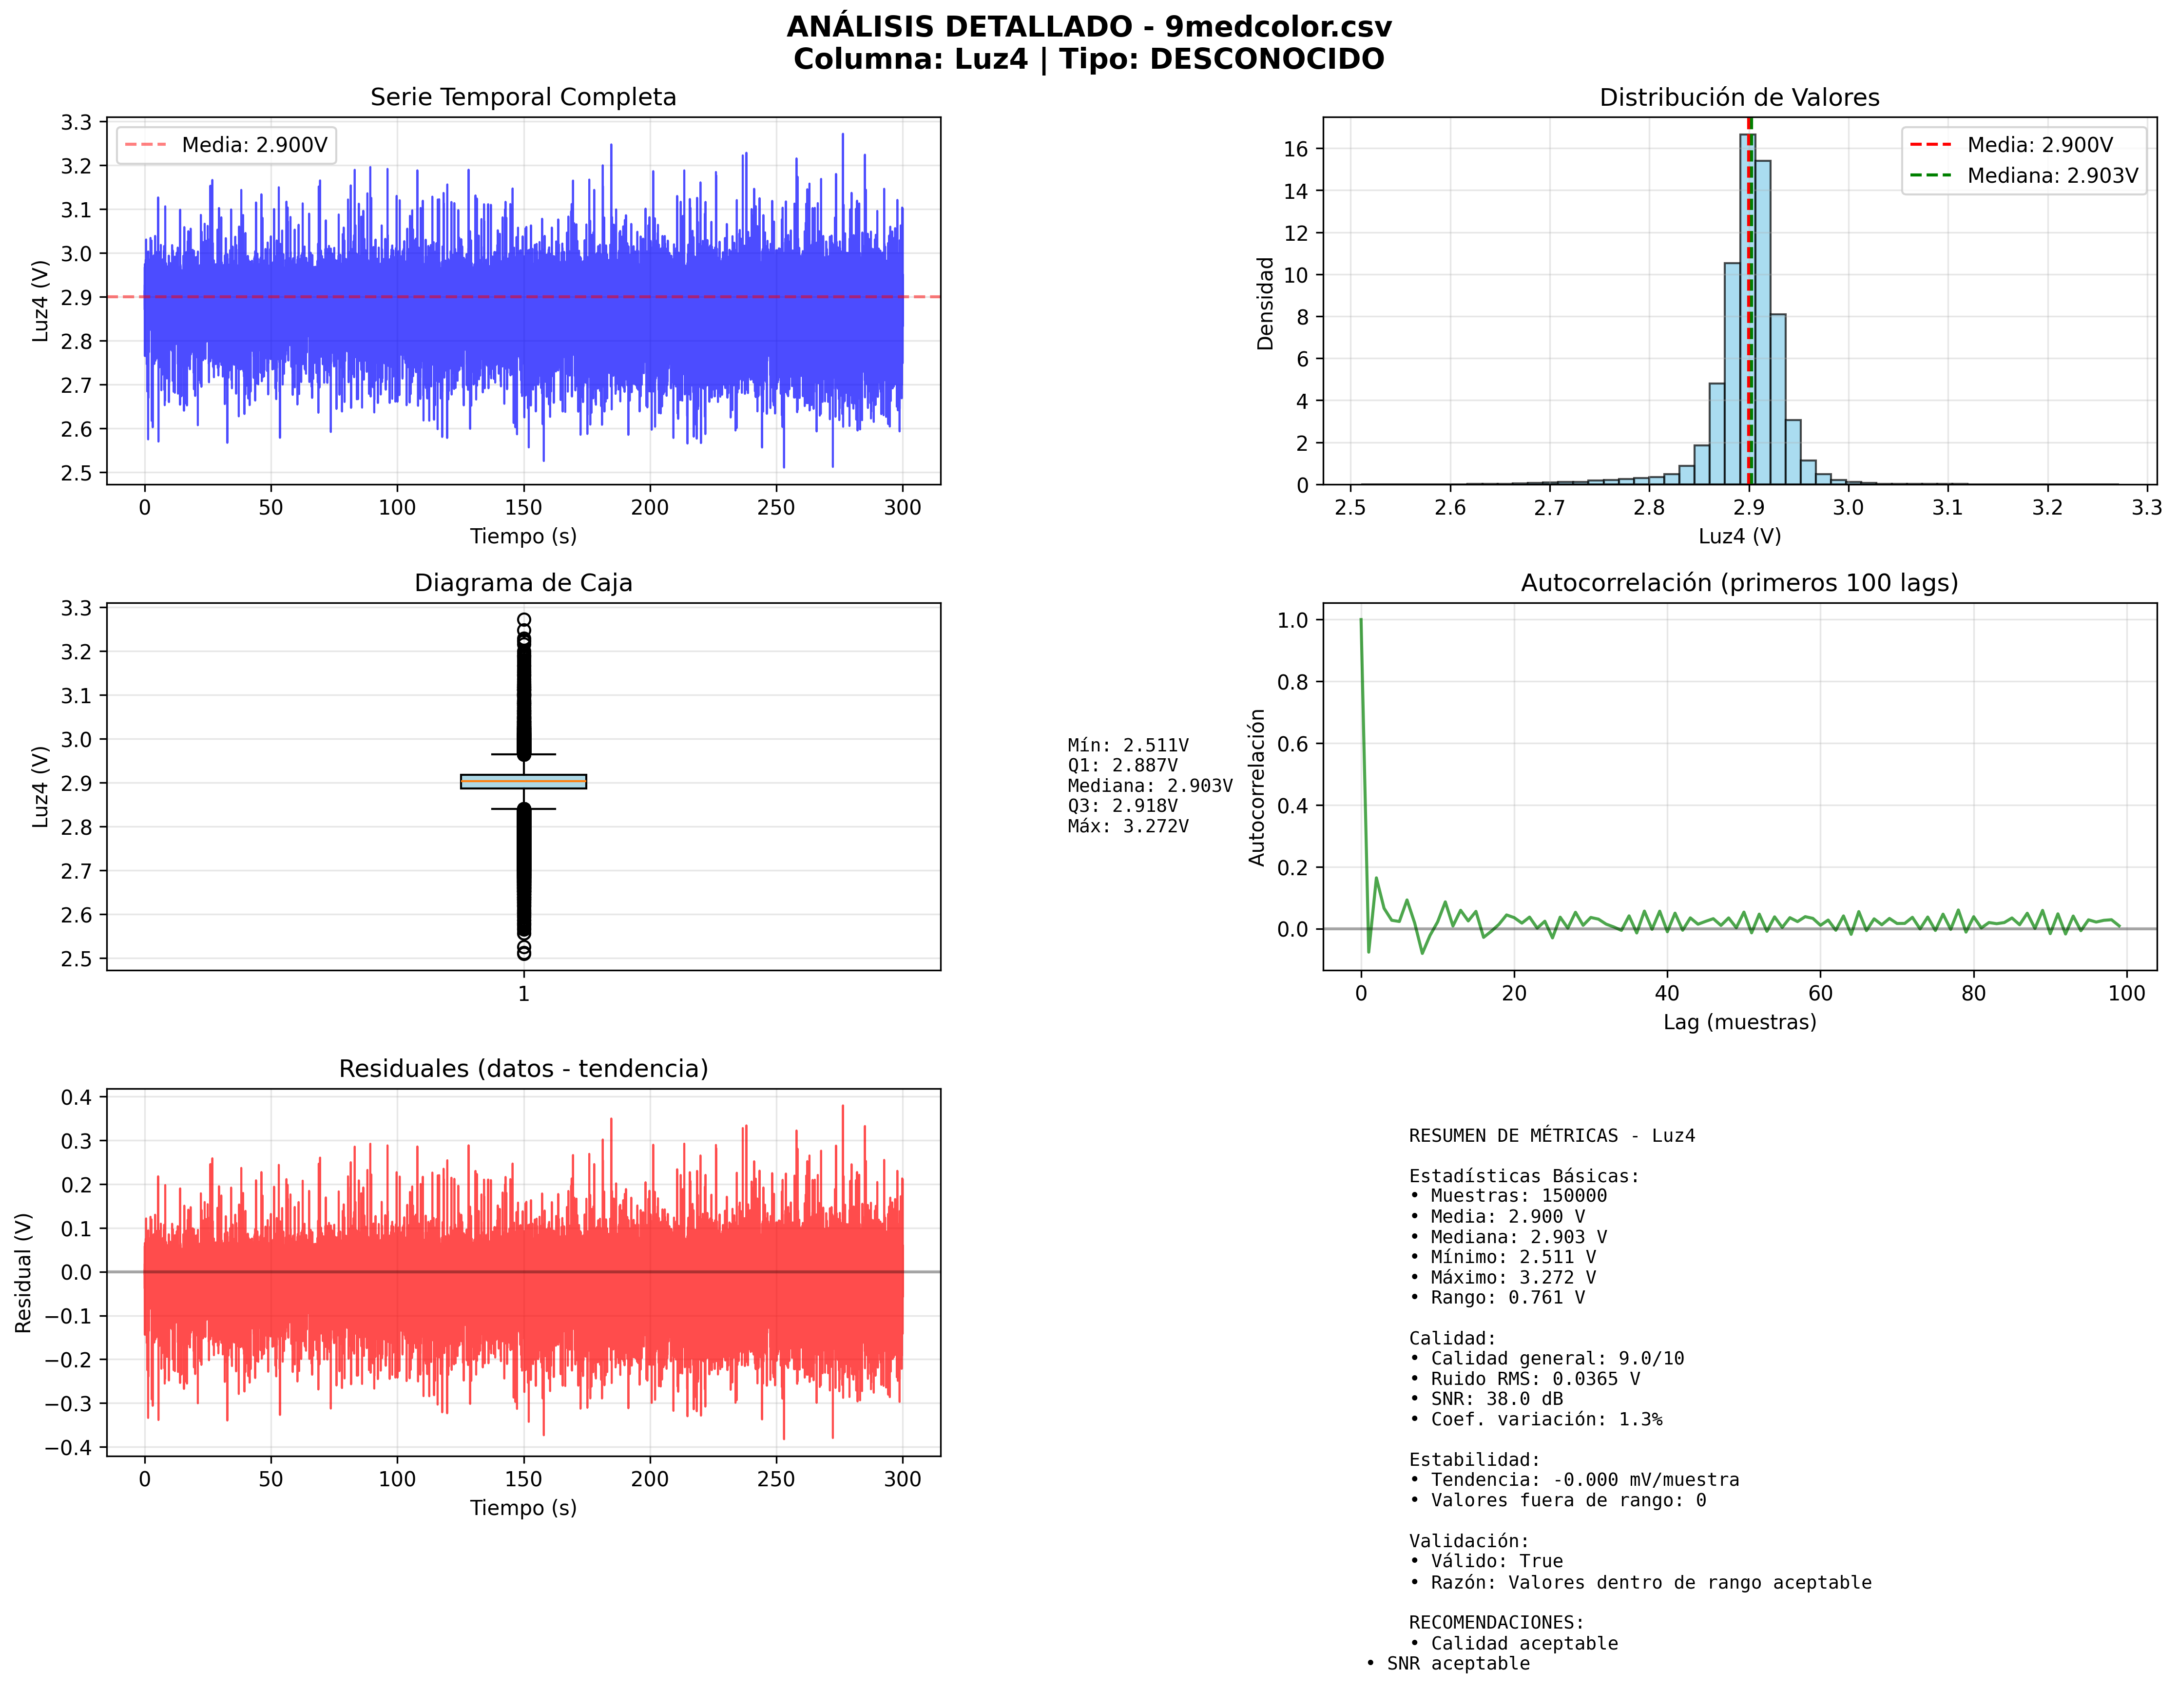The image size is (2178, 1708).
Task: Click the topmost outlier circle in boxplot
Action: point(523,620)
